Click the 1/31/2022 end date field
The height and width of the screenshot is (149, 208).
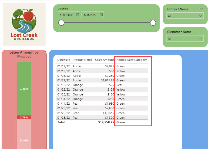[90, 15]
